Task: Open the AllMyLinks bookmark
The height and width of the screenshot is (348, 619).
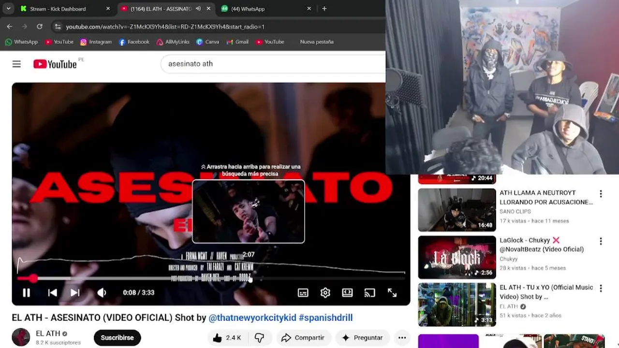Action: coord(173,42)
